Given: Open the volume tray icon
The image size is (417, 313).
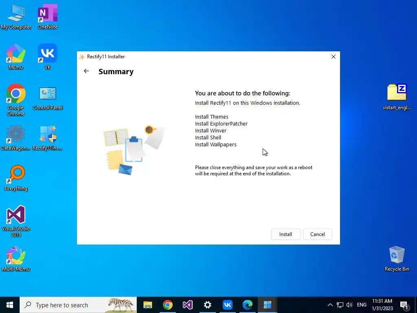Looking at the screenshot, I should tap(349, 305).
